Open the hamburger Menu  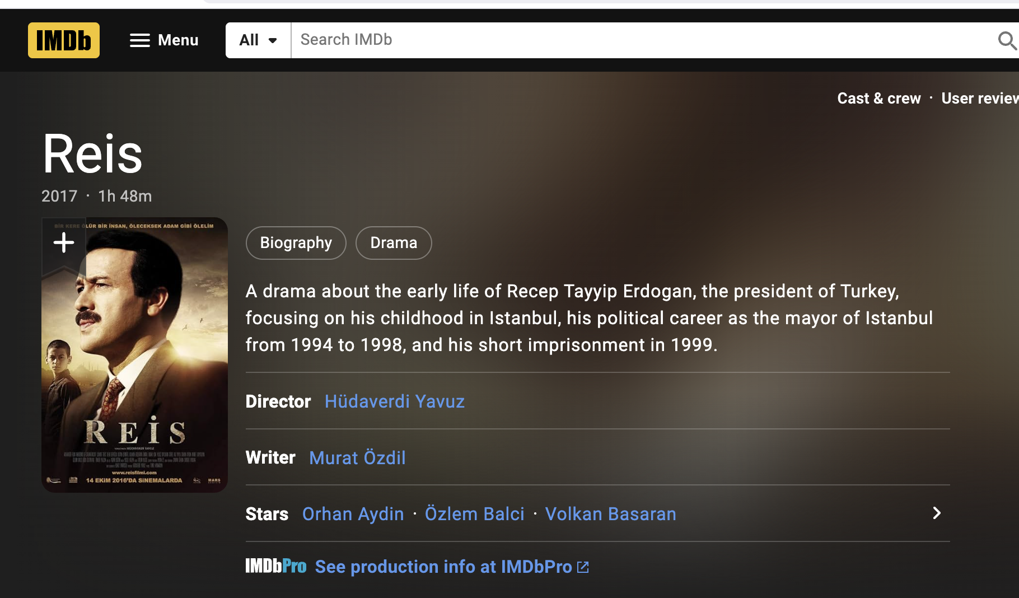(x=164, y=40)
